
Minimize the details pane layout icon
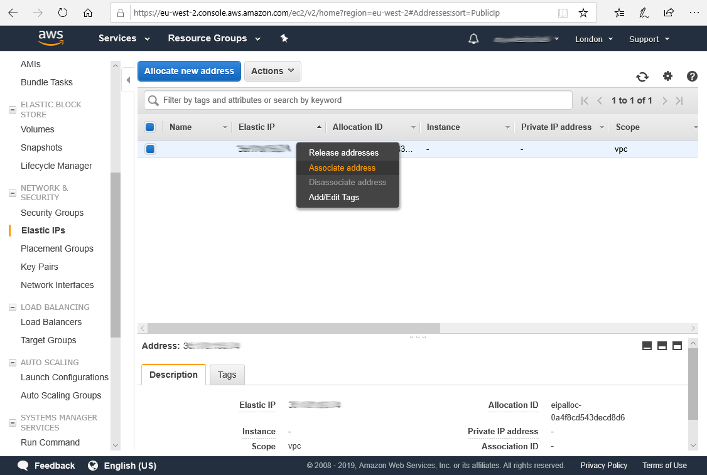(x=647, y=346)
